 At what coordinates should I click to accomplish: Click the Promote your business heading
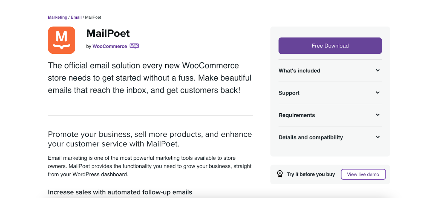[150, 139]
